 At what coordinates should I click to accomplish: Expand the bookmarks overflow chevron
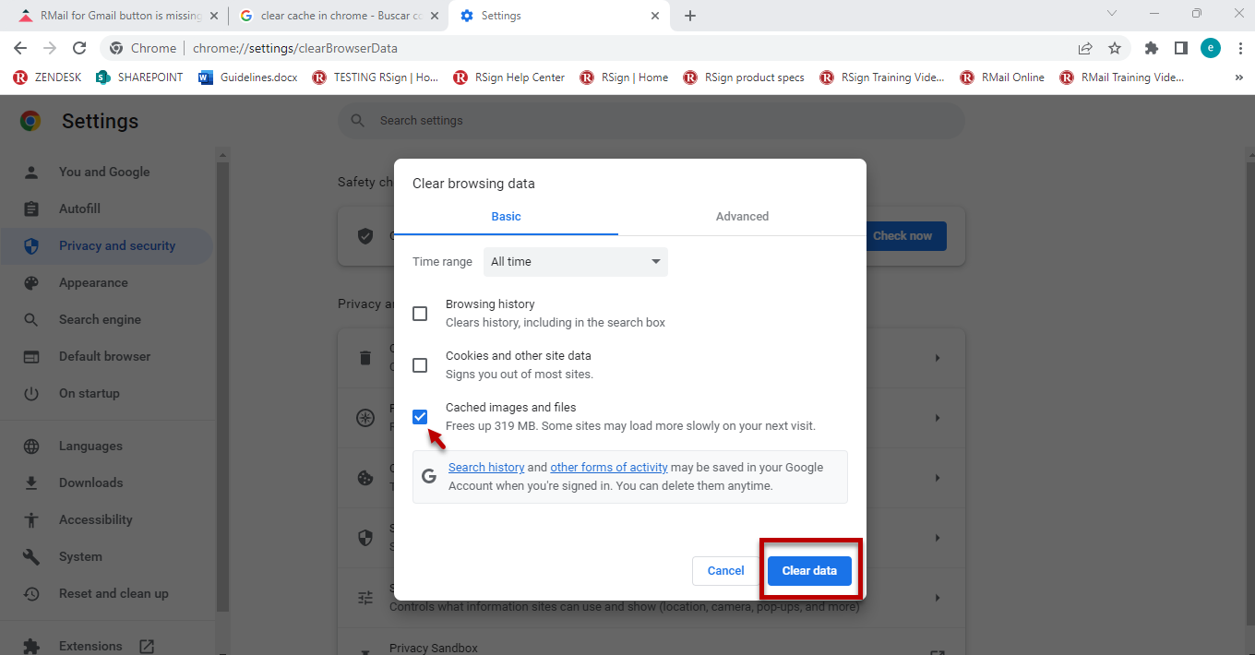(1238, 77)
